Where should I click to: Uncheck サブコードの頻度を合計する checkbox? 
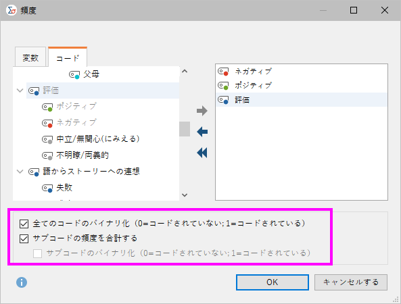click(24, 238)
